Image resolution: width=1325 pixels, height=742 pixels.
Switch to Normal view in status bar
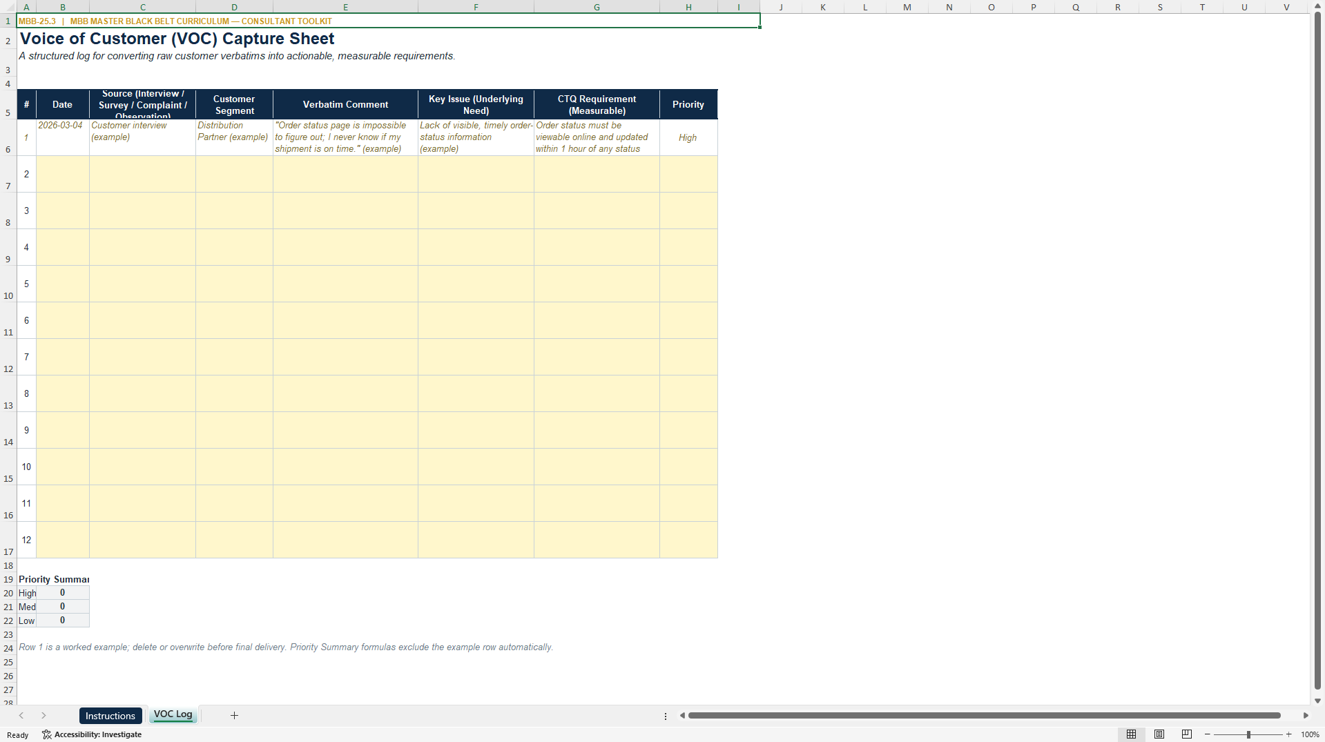pos(1131,734)
